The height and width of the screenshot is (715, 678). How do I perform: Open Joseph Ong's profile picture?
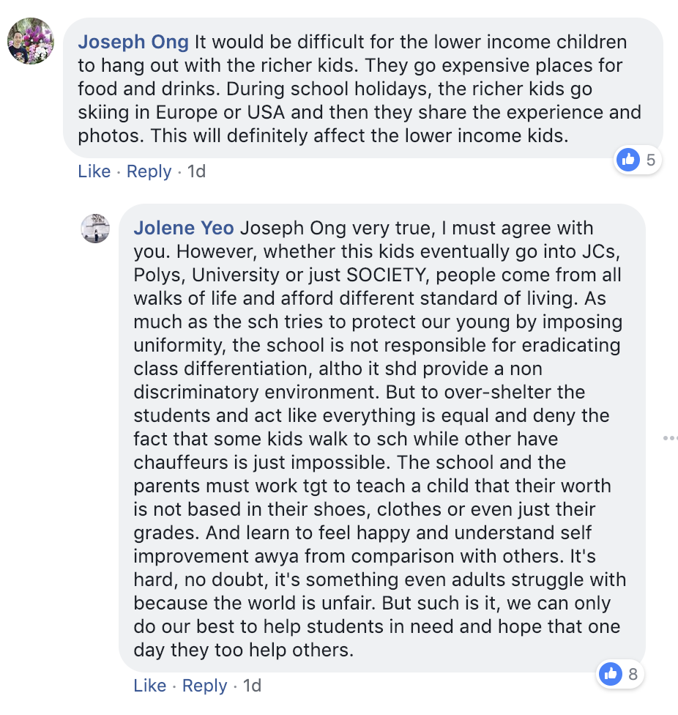coord(31,41)
